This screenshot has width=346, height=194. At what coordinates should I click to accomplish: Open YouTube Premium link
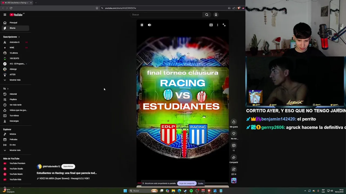15,163
